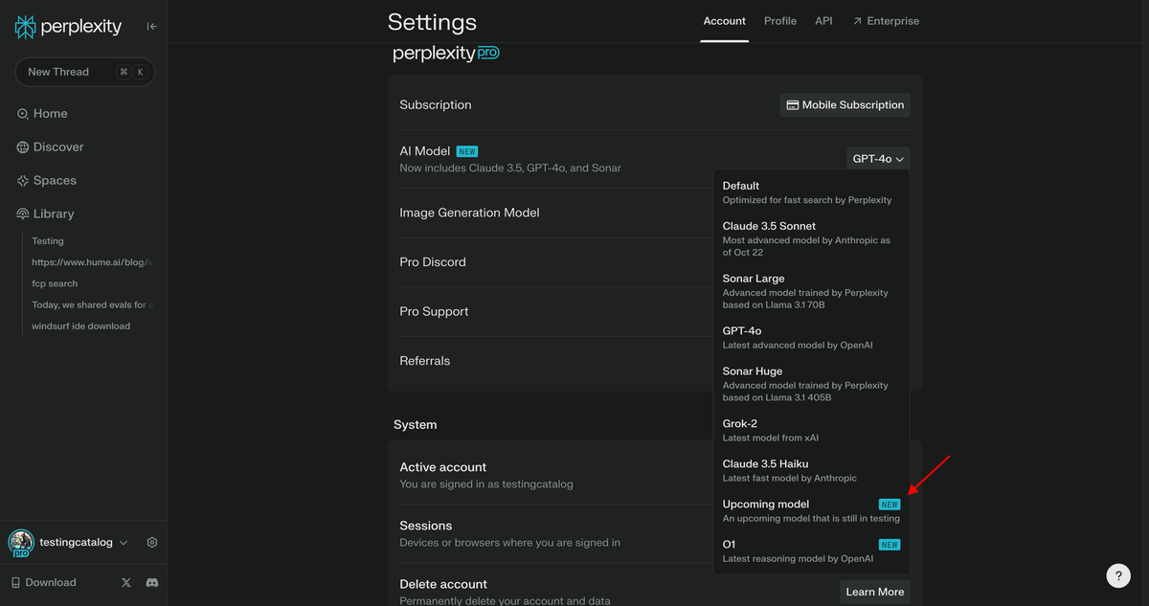
Task: Collapse the sidebar using the arrow icon
Action: pos(150,26)
